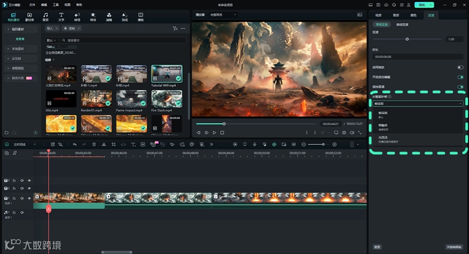Toggle the 保持音调 maintain pitch switch
Screen dimensions: 469x254
pos(460,86)
